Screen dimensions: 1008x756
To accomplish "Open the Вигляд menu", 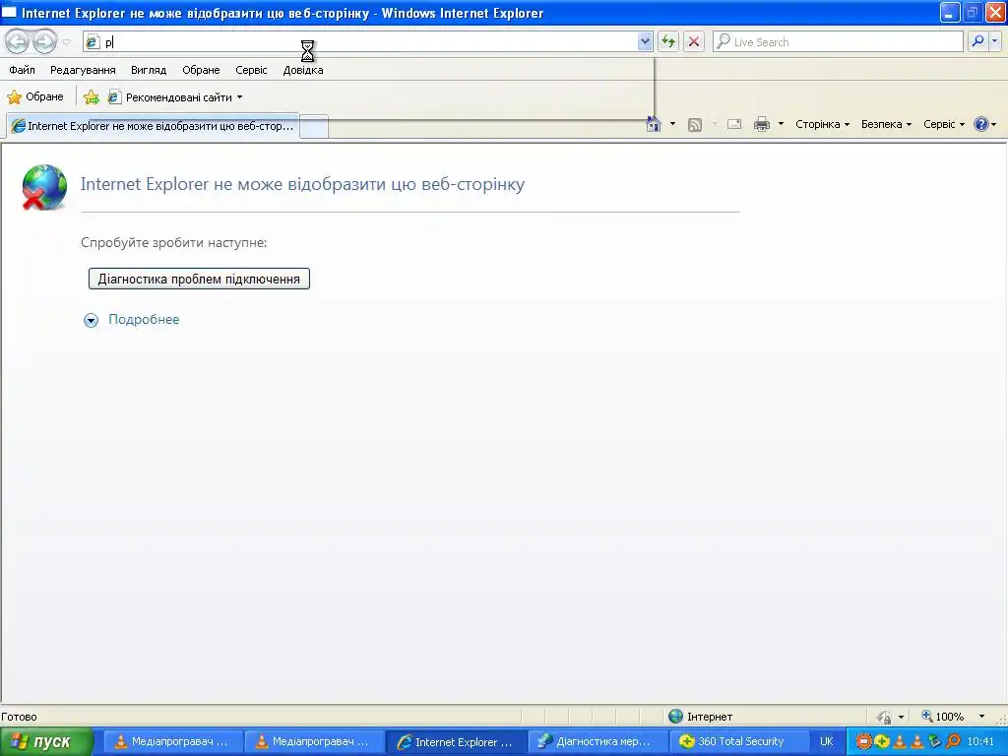I will (x=149, y=70).
